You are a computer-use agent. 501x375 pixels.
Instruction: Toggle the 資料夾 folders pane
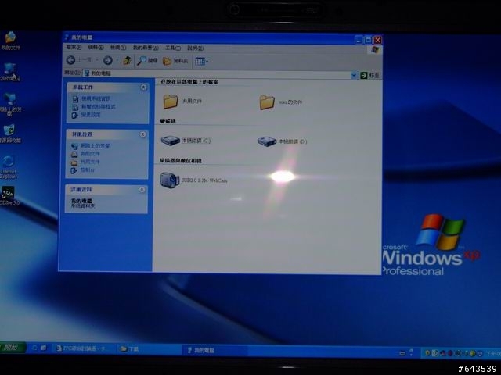tap(175, 61)
